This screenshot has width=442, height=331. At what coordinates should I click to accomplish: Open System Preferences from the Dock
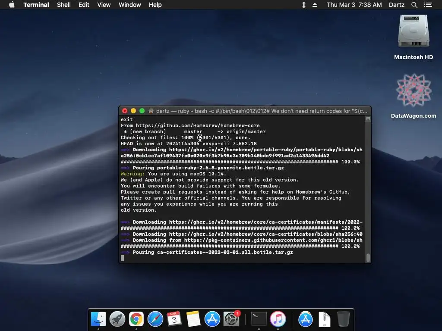(x=231, y=319)
